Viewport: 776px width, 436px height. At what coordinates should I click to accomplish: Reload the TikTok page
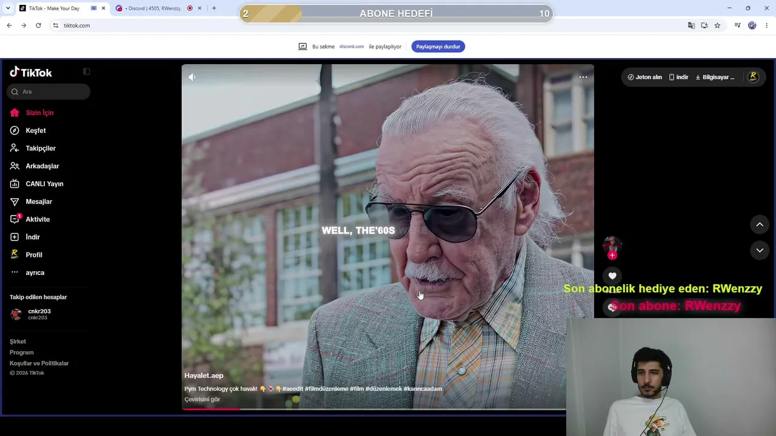(38, 25)
